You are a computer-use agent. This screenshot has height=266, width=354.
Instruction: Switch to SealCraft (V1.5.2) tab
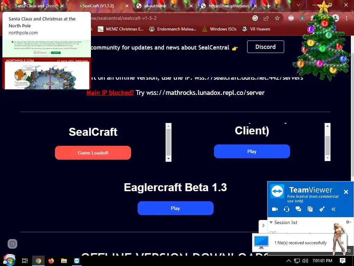click(x=98, y=6)
